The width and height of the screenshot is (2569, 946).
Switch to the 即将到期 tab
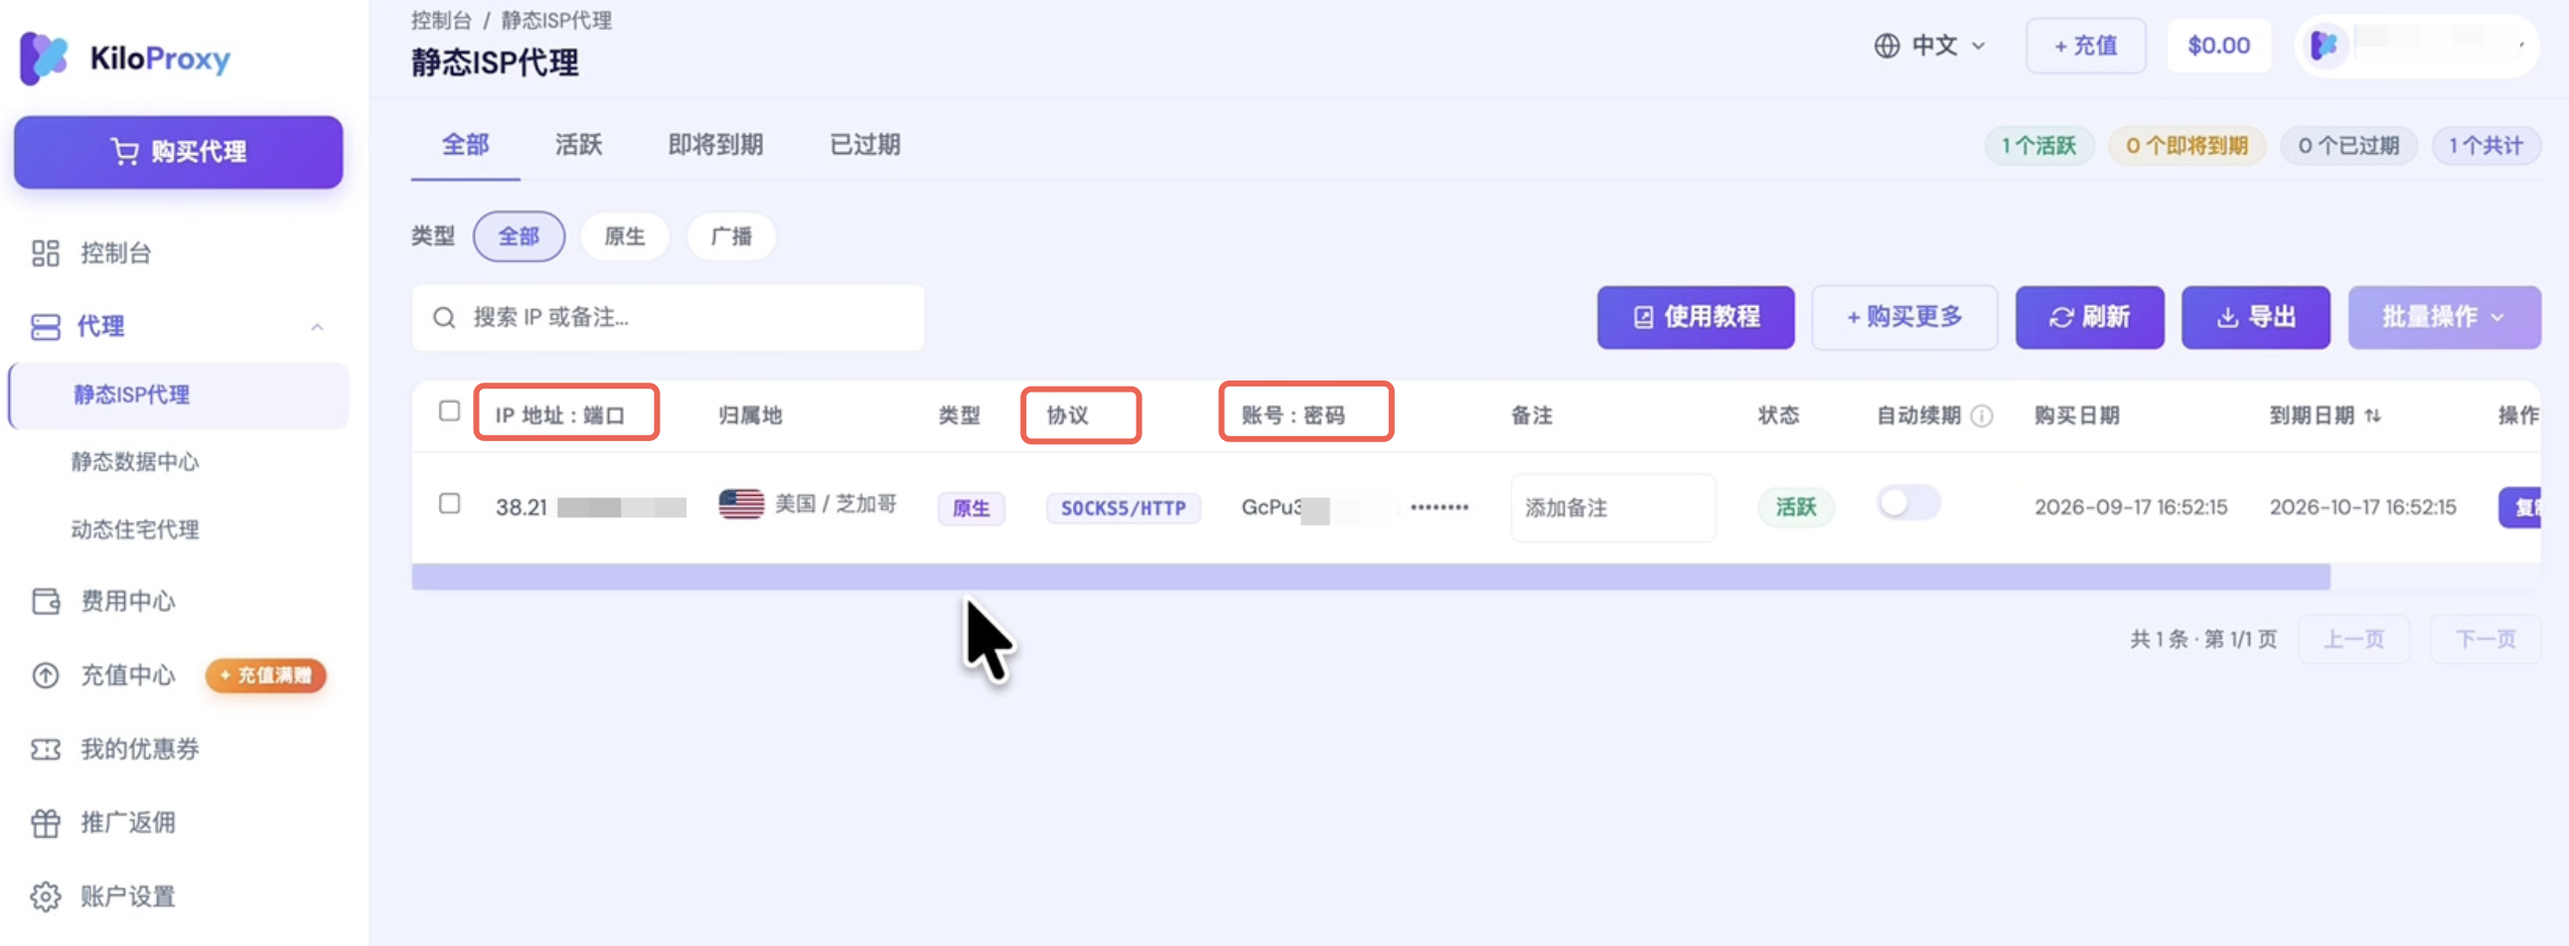715,146
